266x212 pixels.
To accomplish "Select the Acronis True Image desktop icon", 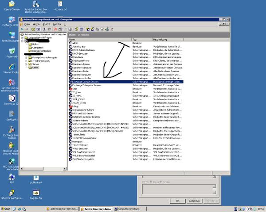I will pos(11,85).
